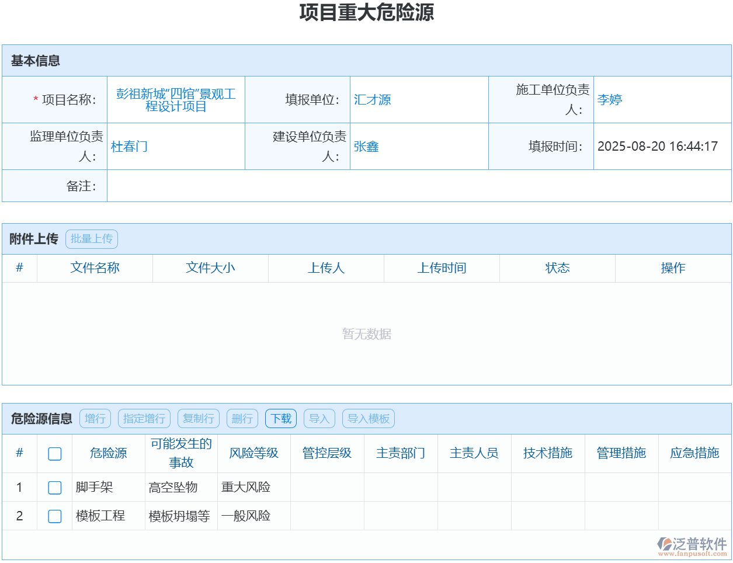
Task: Click the 删行 (delete row) button
Action: pyautogui.click(x=242, y=418)
